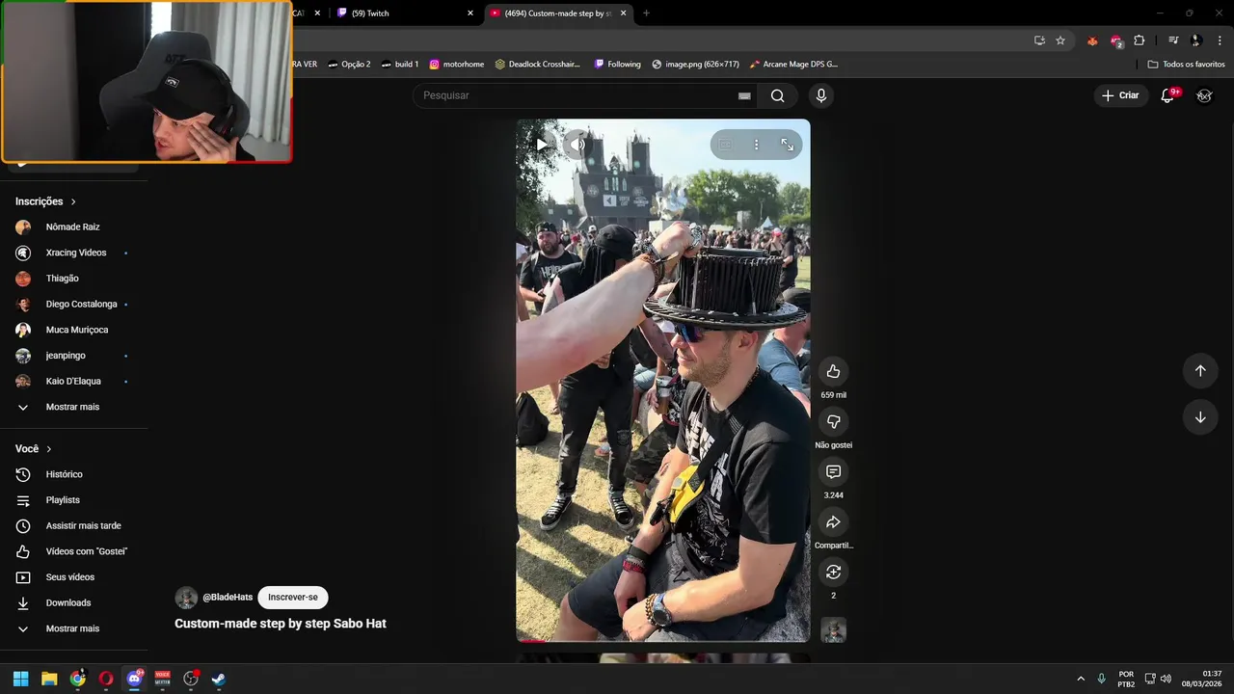This screenshot has width=1234, height=694.
Task: Open Histórico in the sidebar
Action: coord(73,474)
